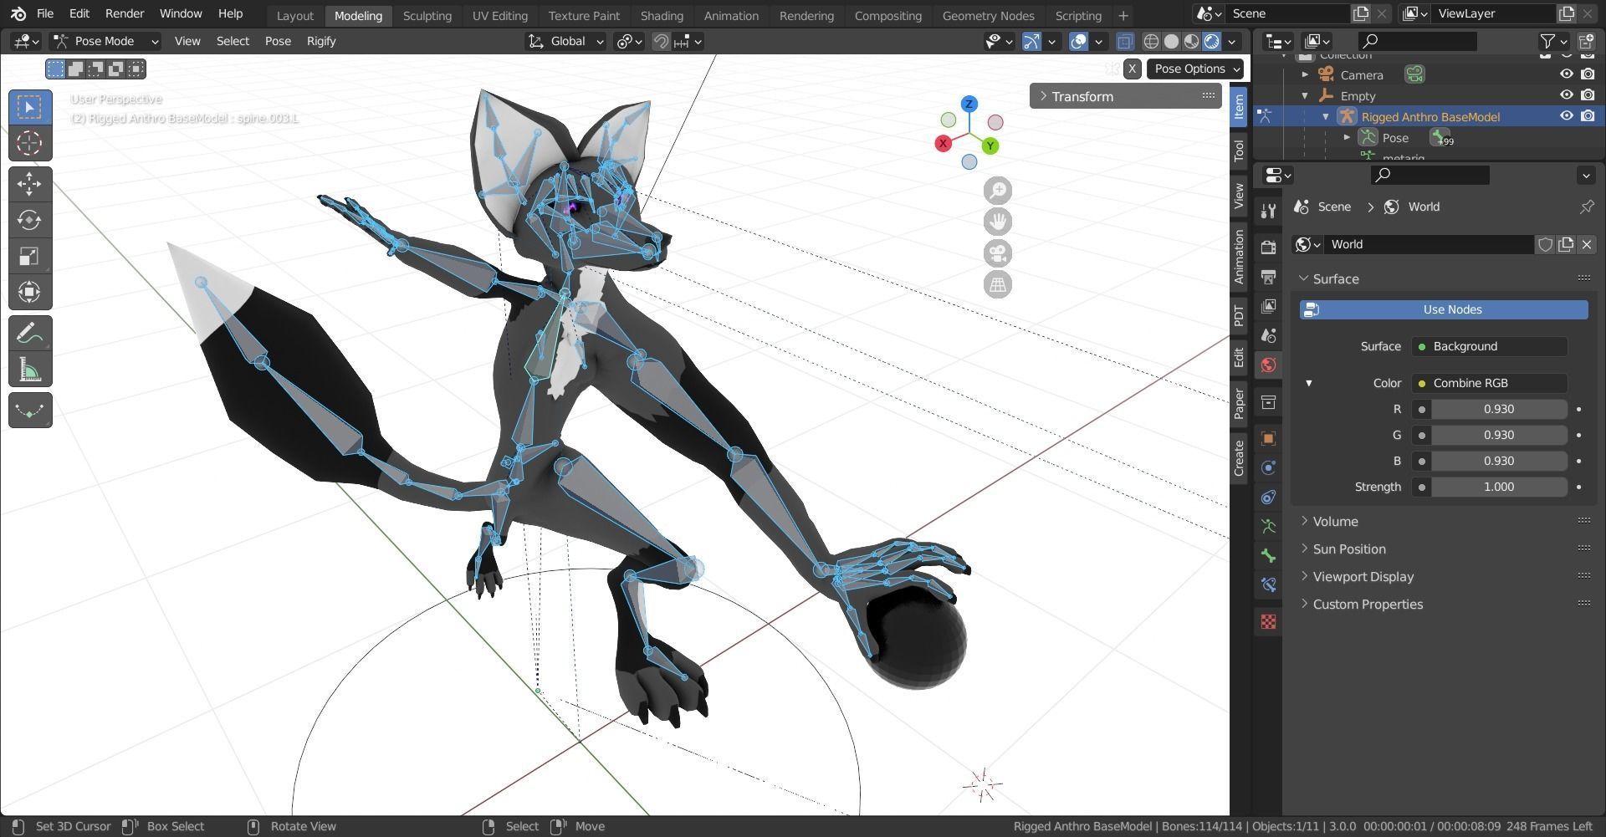Expand the Volume panel

pyautogui.click(x=1335, y=521)
